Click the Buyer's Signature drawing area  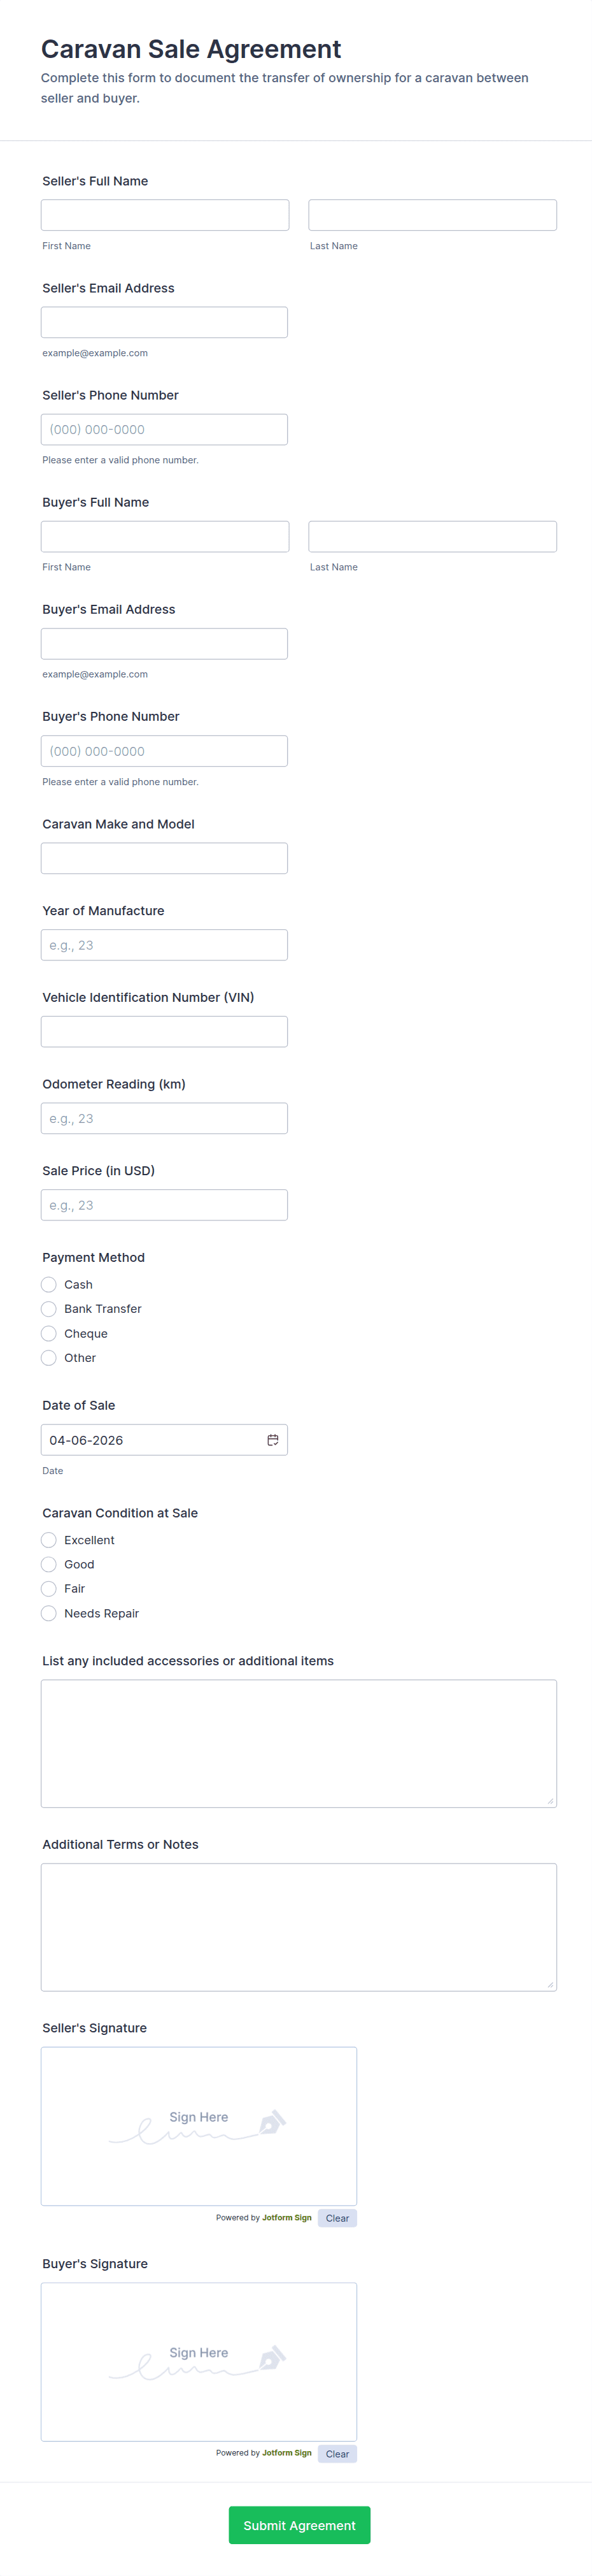click(199, 2361)
